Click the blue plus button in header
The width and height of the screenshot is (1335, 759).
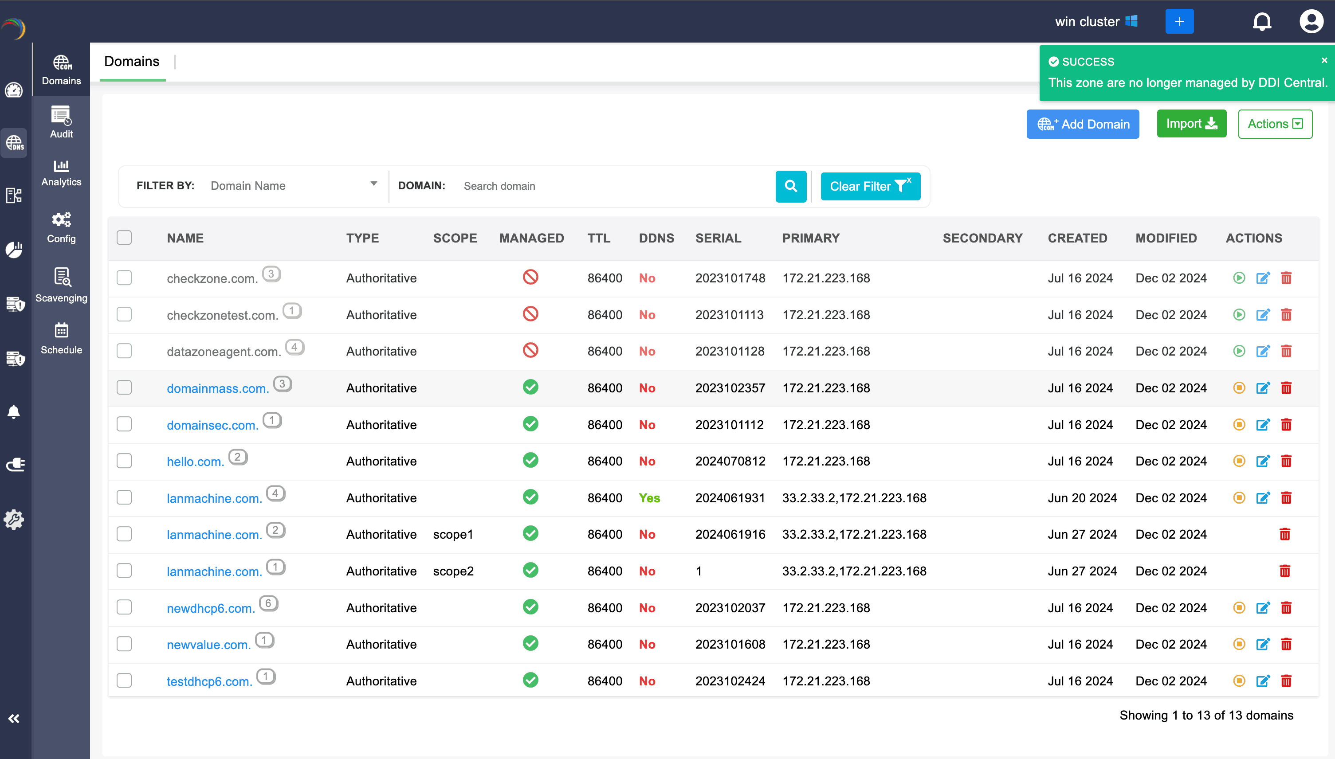[1179, 22]
